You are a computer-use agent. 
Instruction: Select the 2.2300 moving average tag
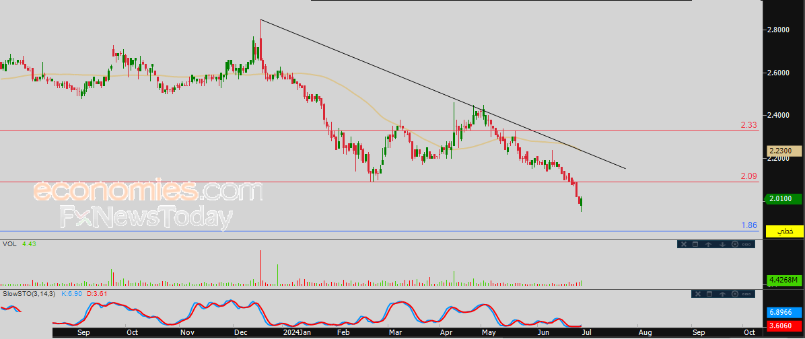[x=784, y=151]
